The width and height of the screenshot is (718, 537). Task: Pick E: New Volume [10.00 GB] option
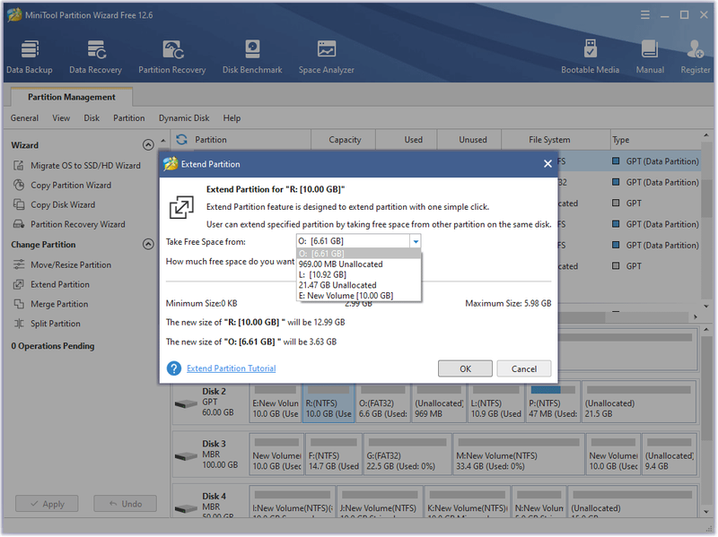tap(358, 296)
